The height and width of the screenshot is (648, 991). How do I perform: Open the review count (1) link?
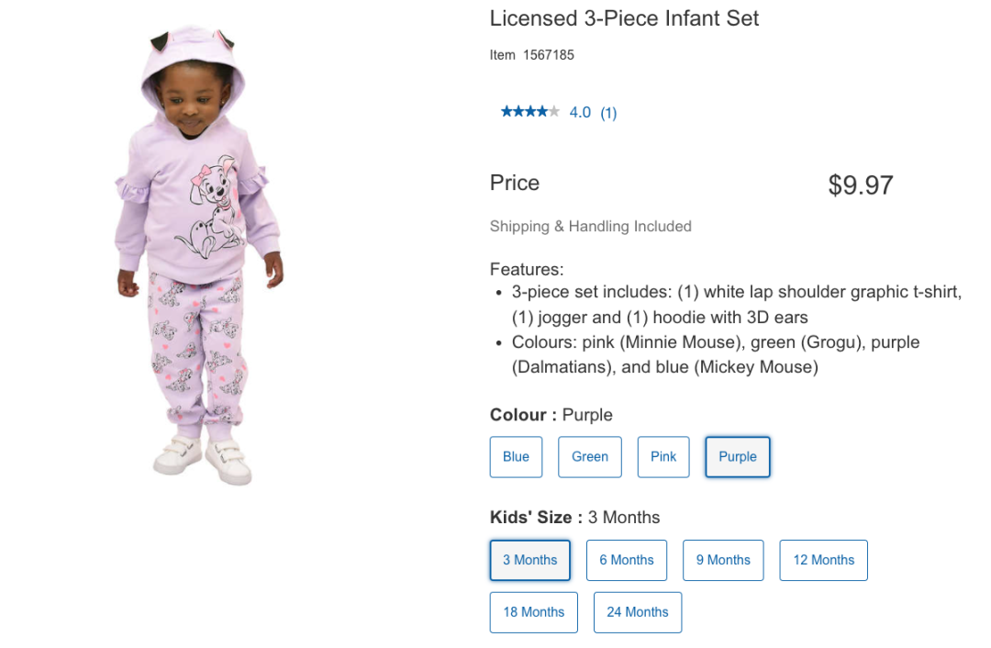pos(608,113)
